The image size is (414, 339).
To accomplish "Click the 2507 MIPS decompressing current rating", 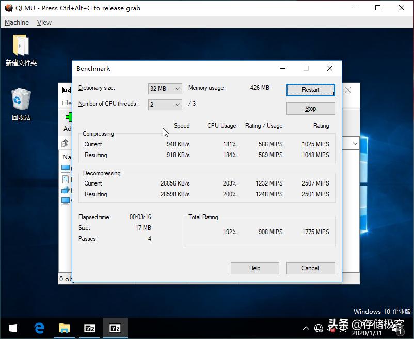I will 315,183.
